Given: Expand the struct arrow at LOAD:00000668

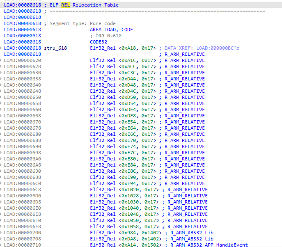Looking at the screenshot, I should 1,116.
